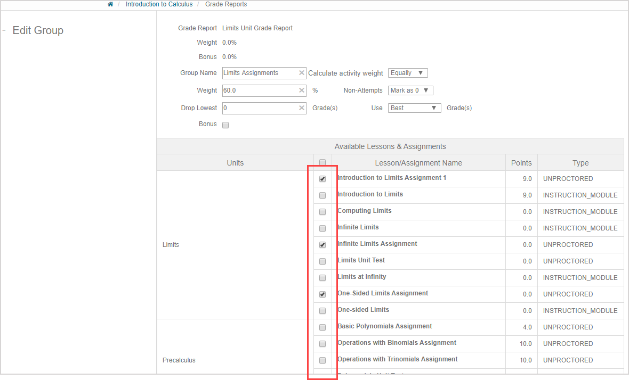Check Basic Polynomials Assignment checkbox
Screen dimensions: 629x380
click(322, 327)
